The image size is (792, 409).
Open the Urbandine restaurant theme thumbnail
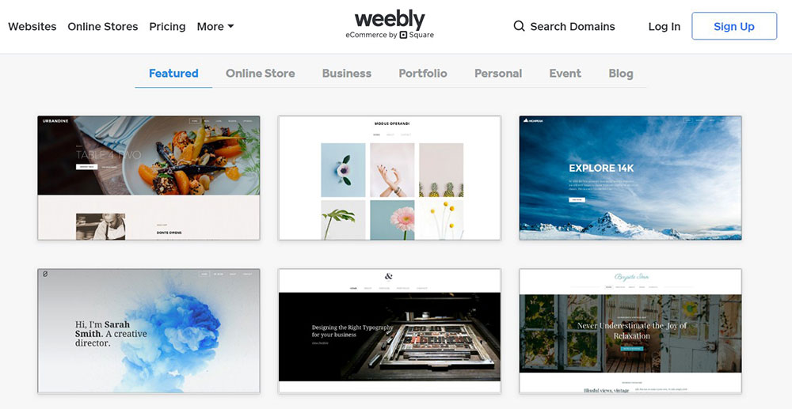pyautogui.click(x=149, y=177)
